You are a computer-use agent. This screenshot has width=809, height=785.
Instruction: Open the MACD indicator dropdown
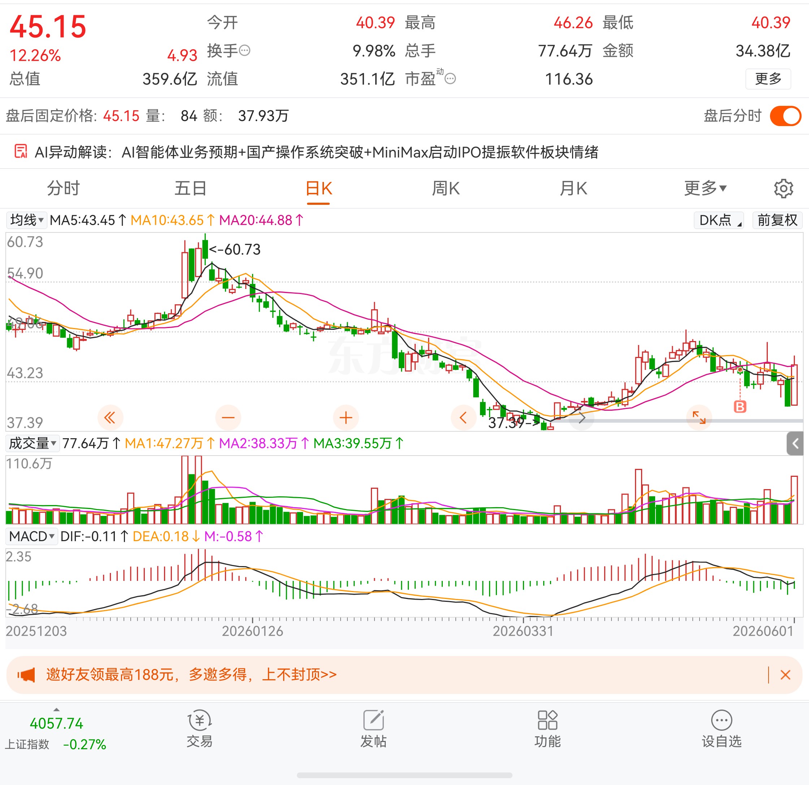(32, 536)
